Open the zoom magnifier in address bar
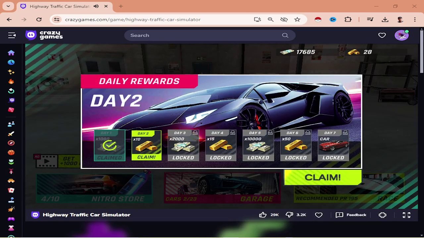 271,20
